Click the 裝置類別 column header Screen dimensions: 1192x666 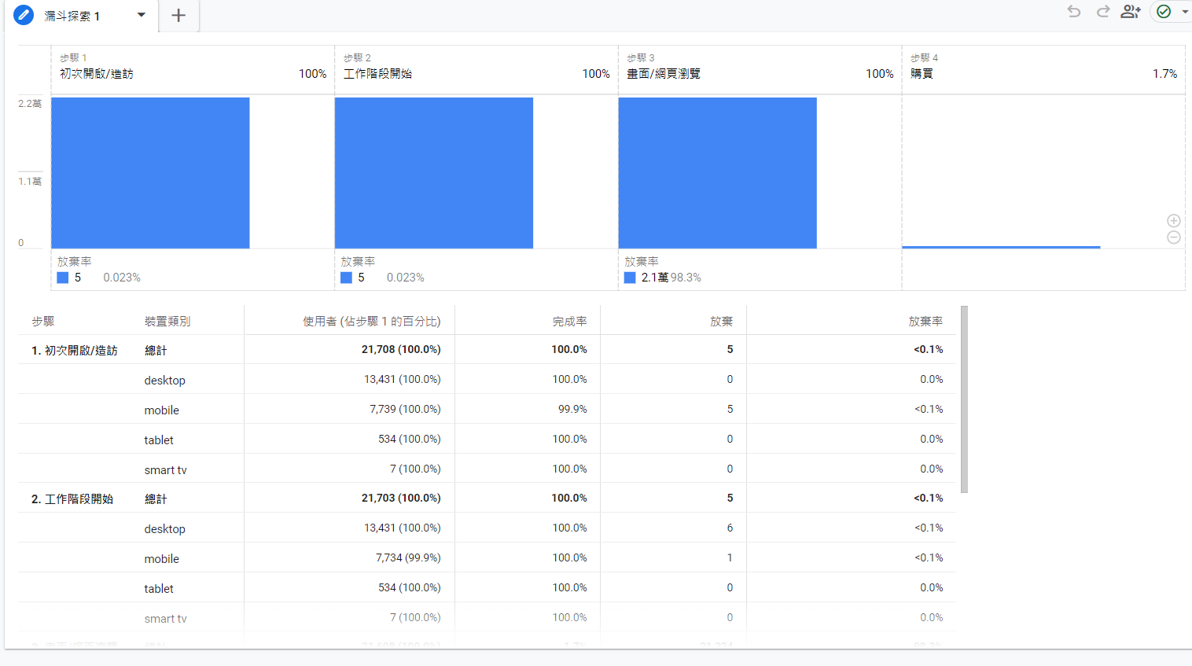(x=167, y=321)
